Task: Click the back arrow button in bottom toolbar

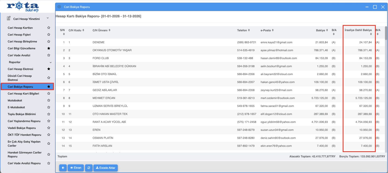Action: pyautogui.click(x=63, y=168)
